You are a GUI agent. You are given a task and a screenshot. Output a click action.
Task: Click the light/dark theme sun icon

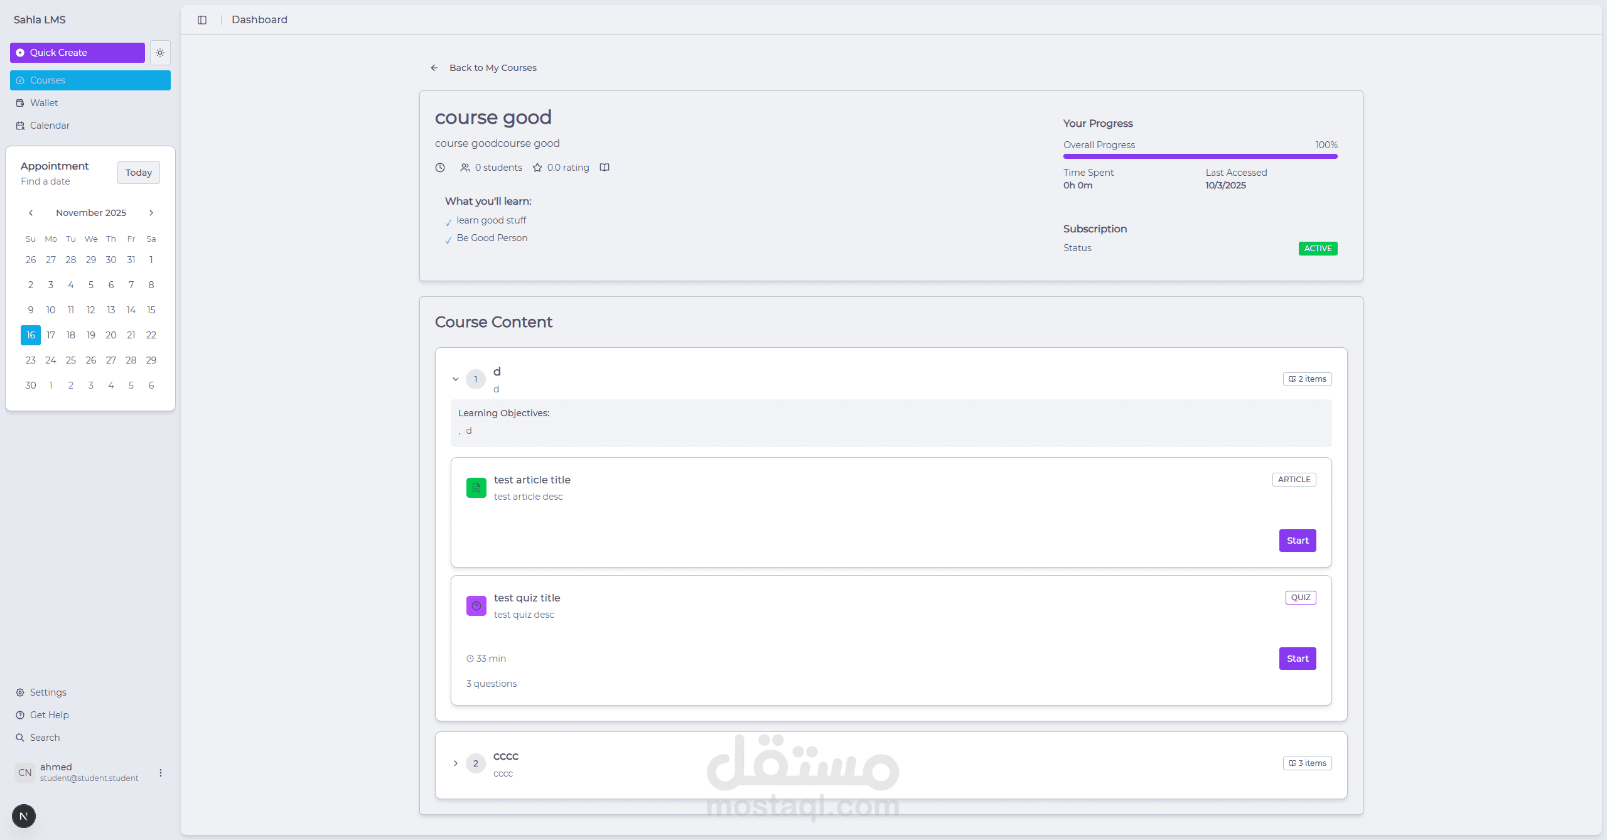click(160, 53)
